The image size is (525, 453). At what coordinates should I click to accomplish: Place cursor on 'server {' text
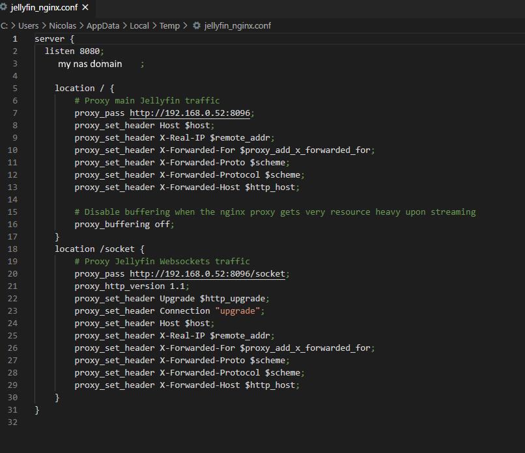pyautogui.click(x=54, y=39)
